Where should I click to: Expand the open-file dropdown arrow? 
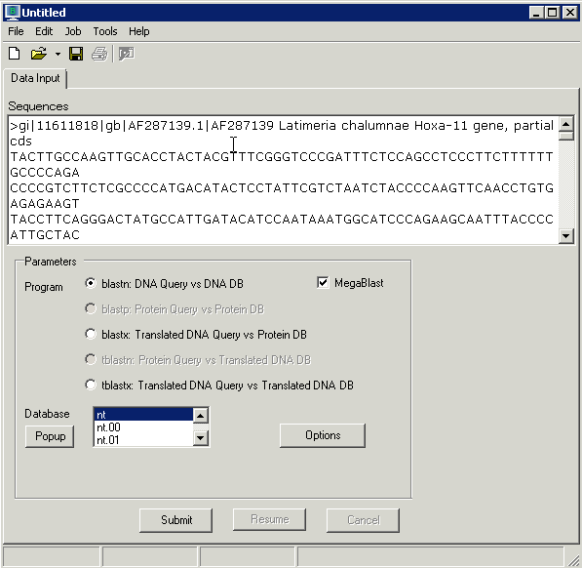(58, 55)
